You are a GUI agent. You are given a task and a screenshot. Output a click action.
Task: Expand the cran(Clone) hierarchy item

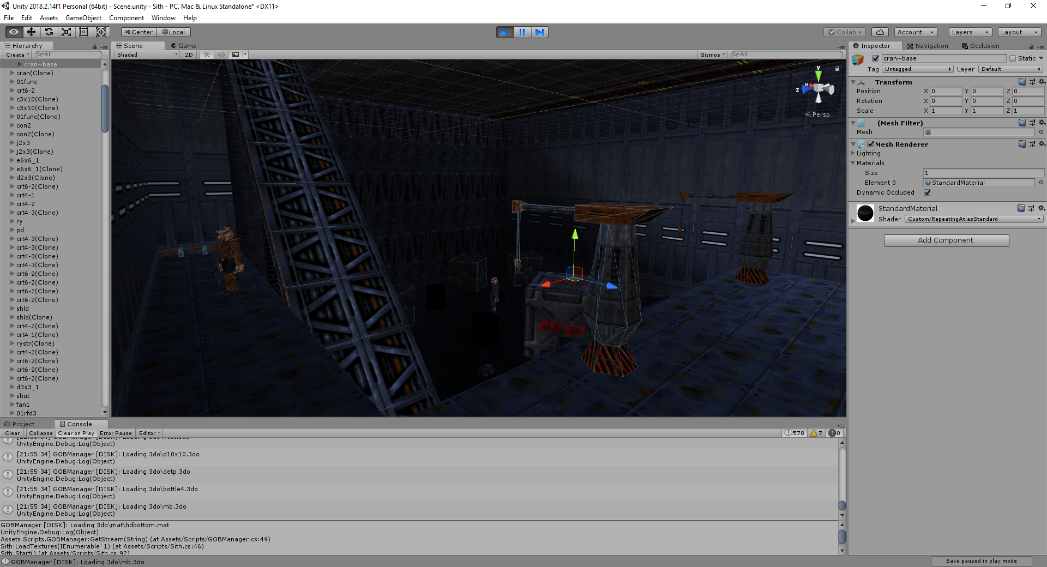coord(13,73)
